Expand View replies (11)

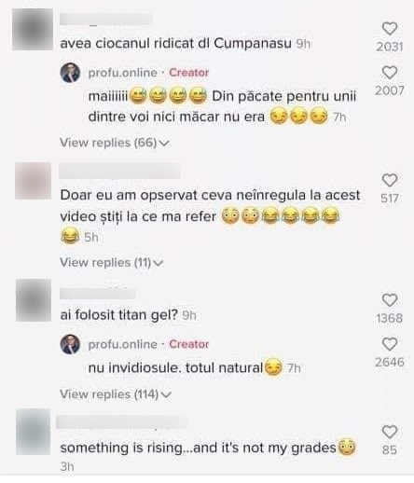point(111,262)
